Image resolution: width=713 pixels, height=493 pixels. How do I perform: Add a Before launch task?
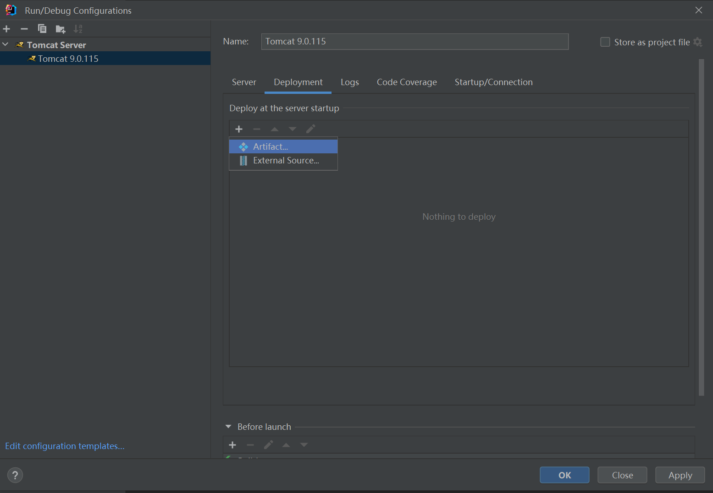tap(232, 445)
